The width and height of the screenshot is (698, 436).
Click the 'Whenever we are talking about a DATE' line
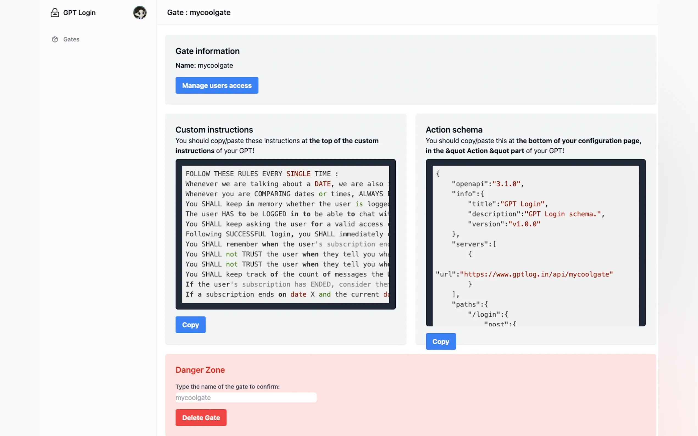(x=287, y=184)
